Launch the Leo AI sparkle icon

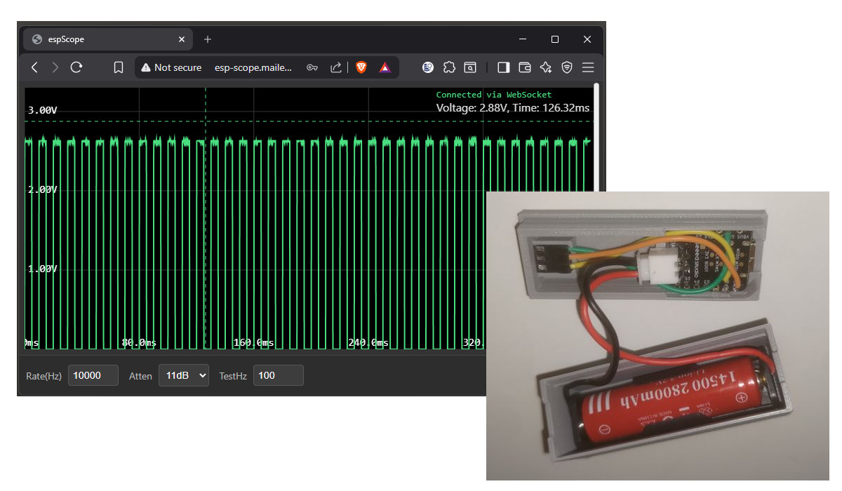(x=545, y=67)
